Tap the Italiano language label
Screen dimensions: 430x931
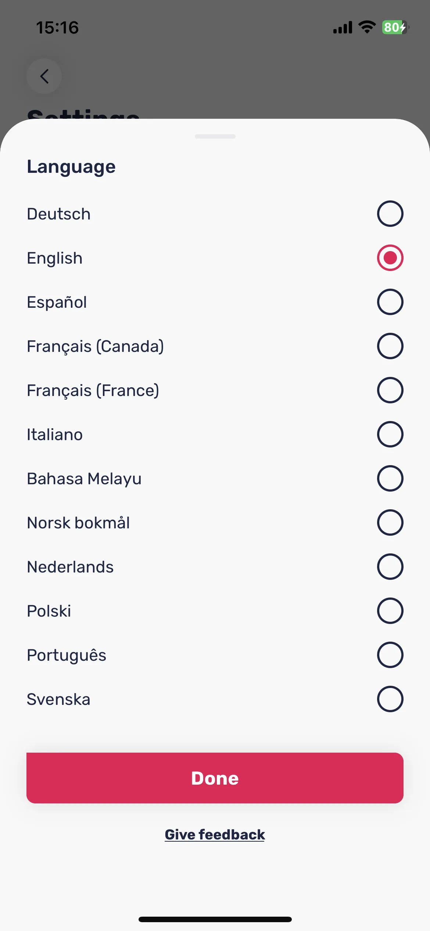point(55,435)
